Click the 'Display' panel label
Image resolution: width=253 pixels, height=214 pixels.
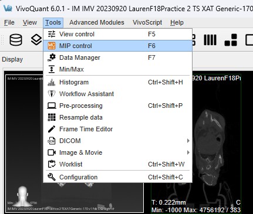coord(12,59)
